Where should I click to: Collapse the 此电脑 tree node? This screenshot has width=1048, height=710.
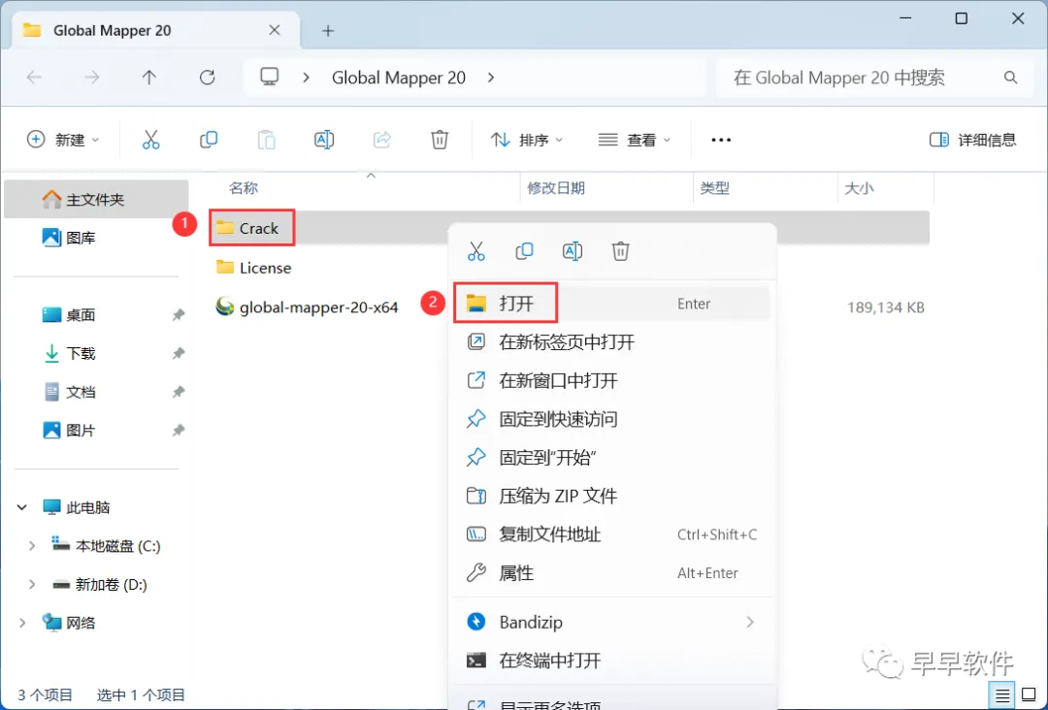point(22,507)
